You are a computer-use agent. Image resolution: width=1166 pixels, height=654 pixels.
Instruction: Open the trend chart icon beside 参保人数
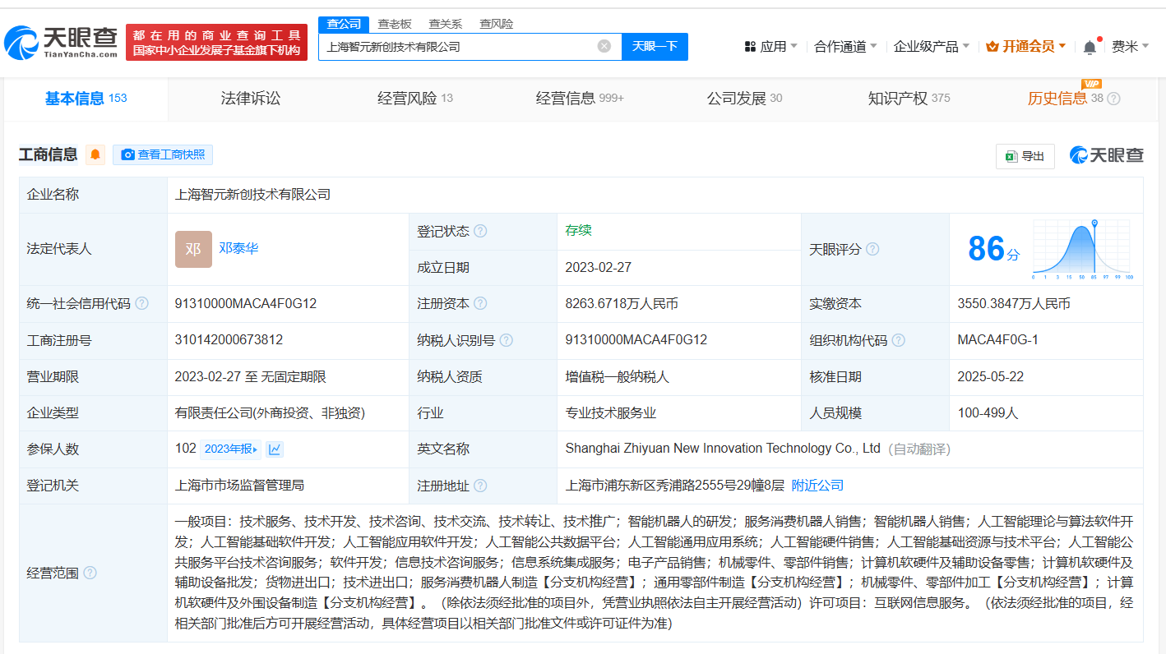275,449
